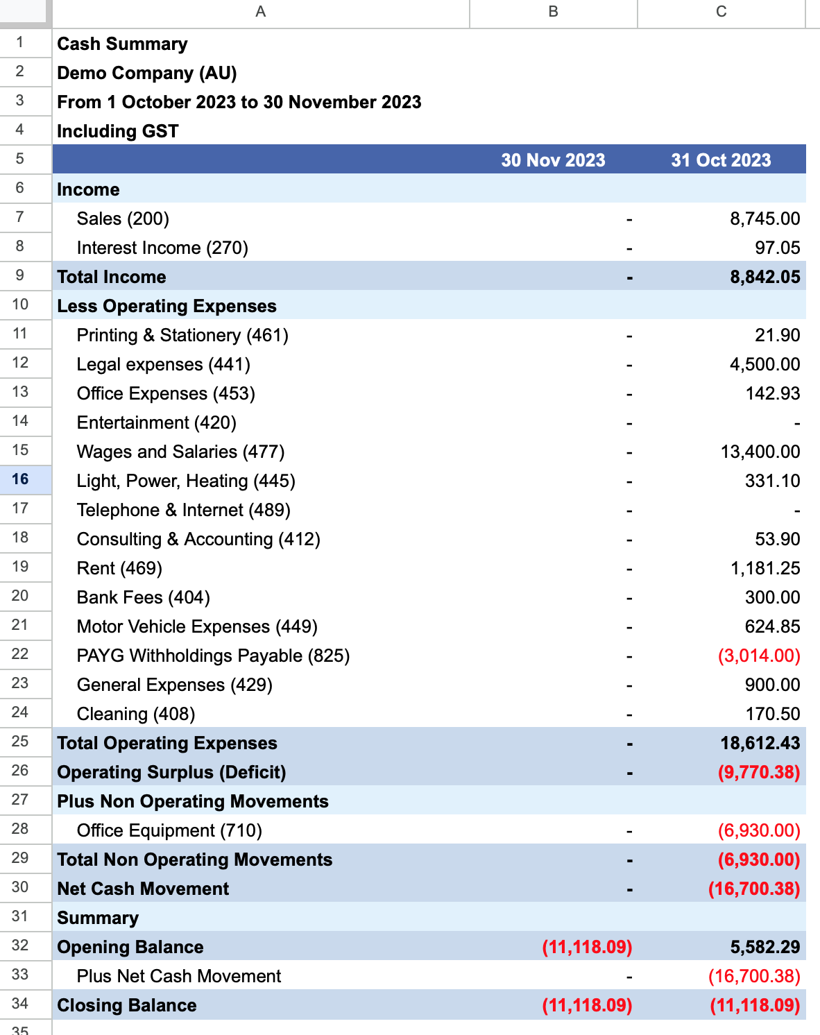
Task: Click 'Rent (469)' label
Action: (119, 568)
